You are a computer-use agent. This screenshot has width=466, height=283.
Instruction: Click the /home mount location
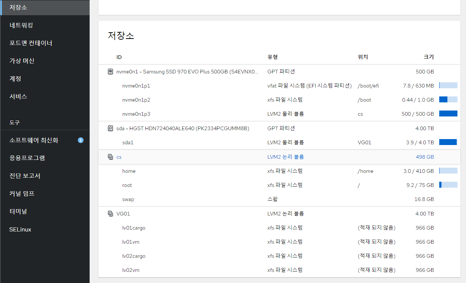click(x=365, y=171)
